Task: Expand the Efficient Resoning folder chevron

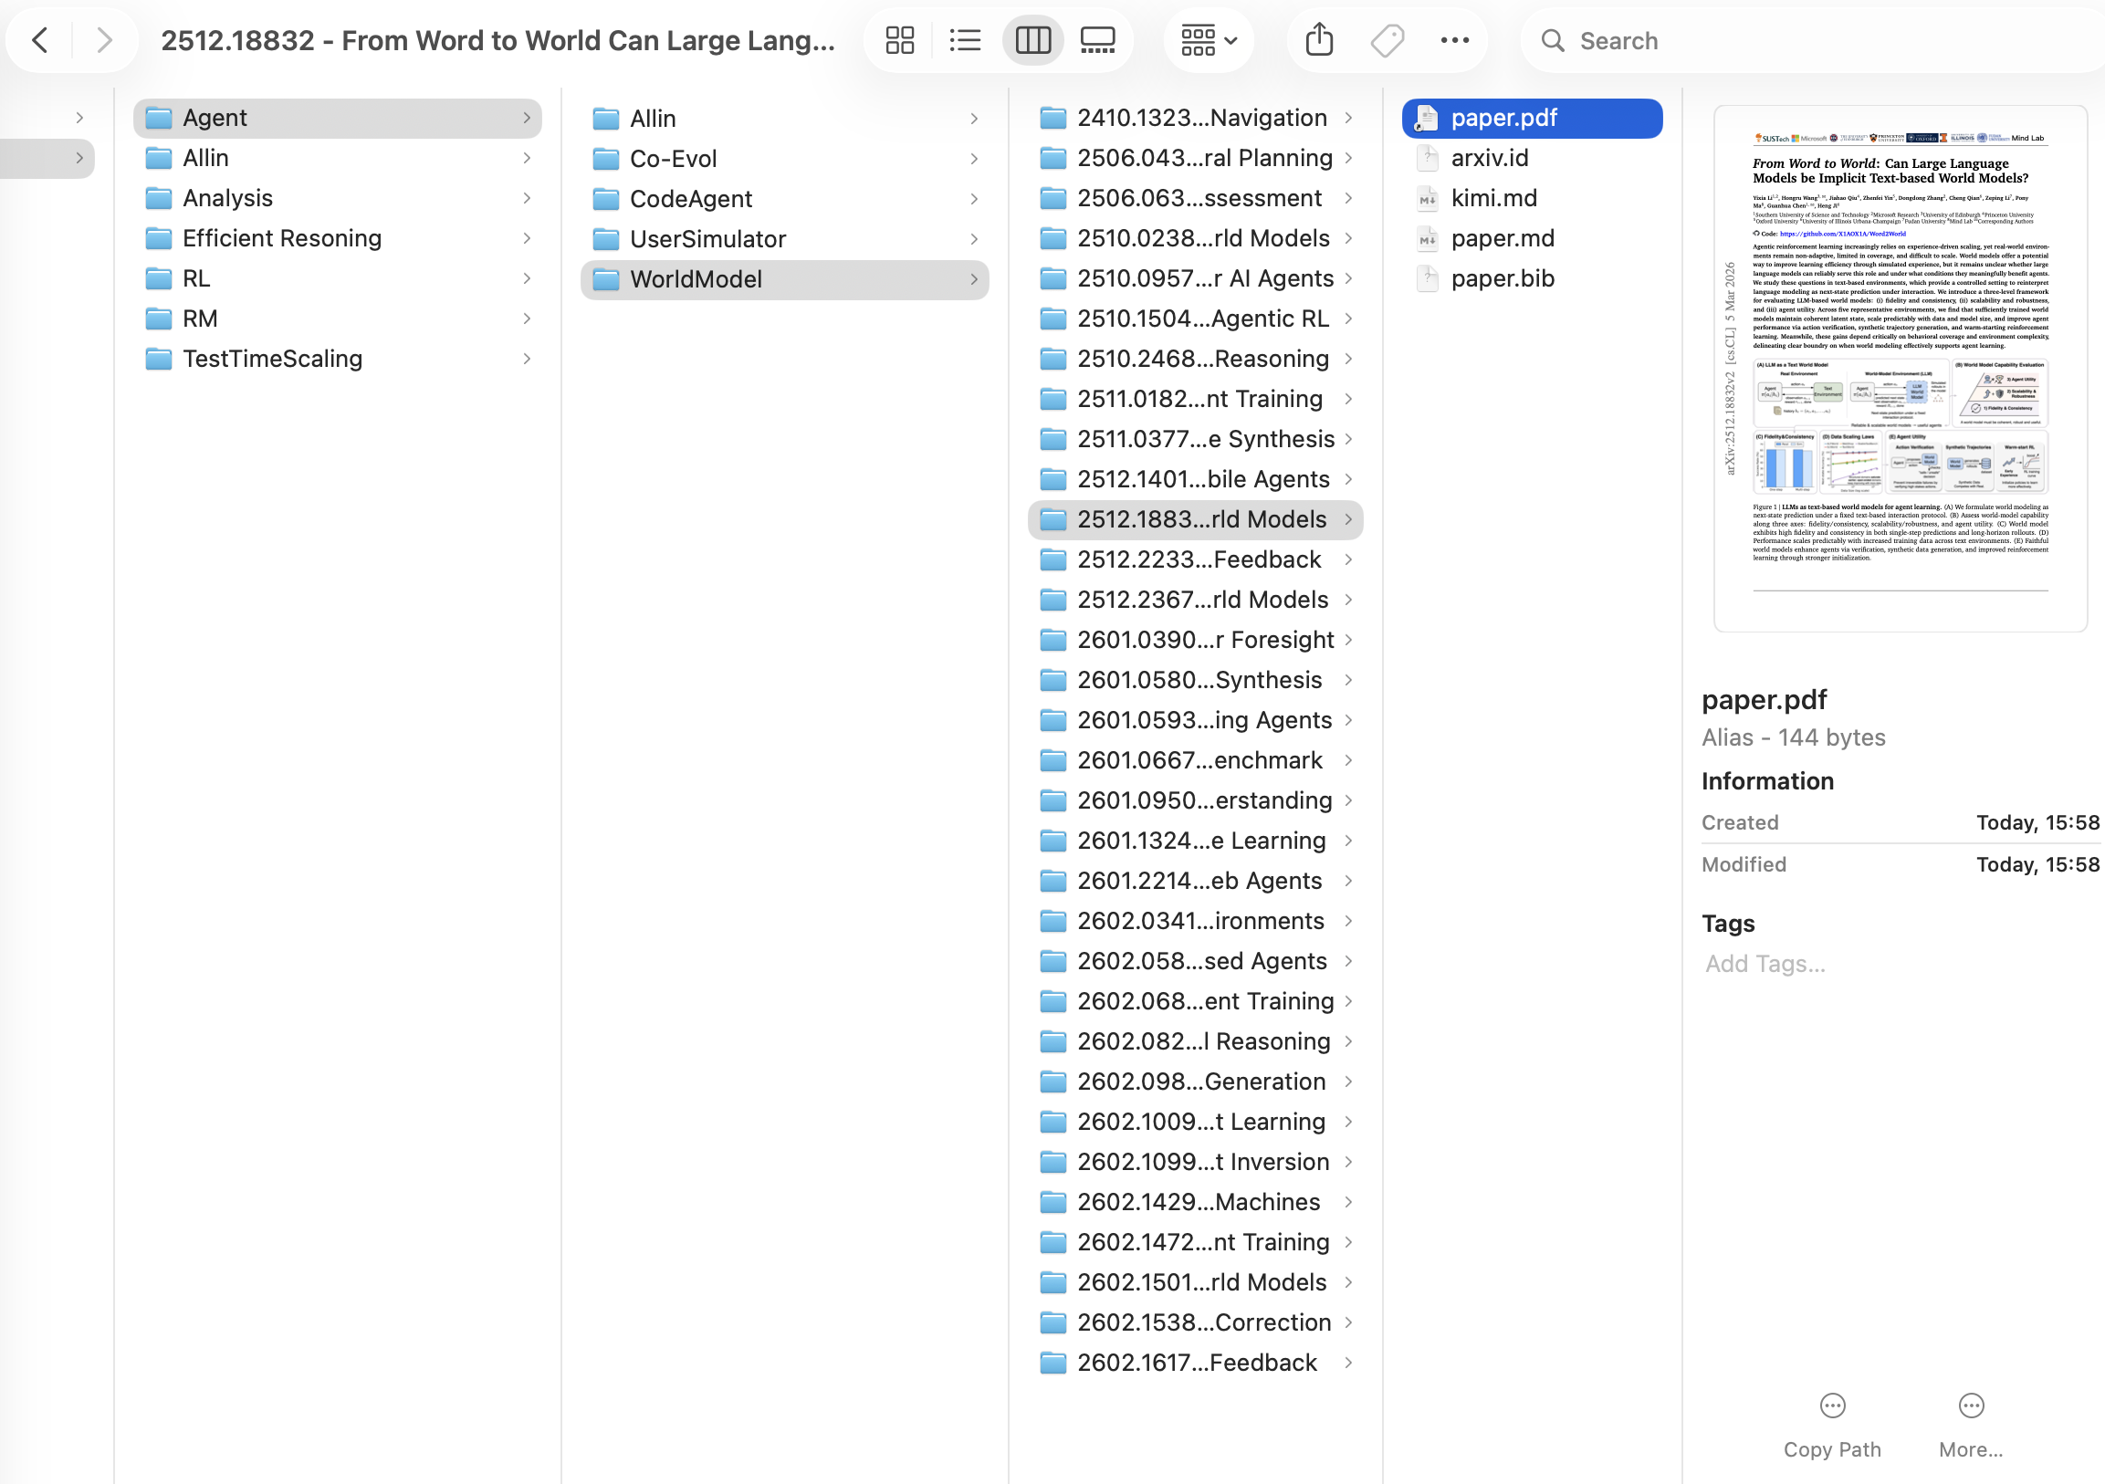Action: 526,238
